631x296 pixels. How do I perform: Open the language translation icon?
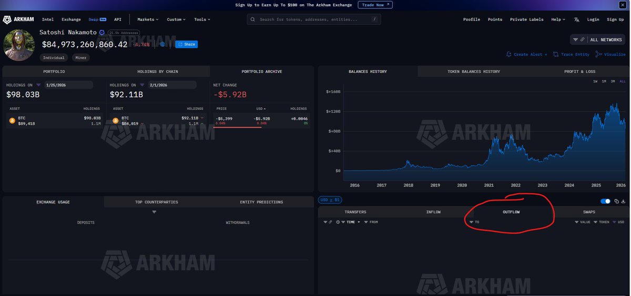point(577,19)
